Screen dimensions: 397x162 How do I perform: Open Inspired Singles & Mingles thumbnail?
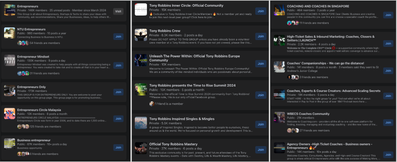(x=141, y=123)
